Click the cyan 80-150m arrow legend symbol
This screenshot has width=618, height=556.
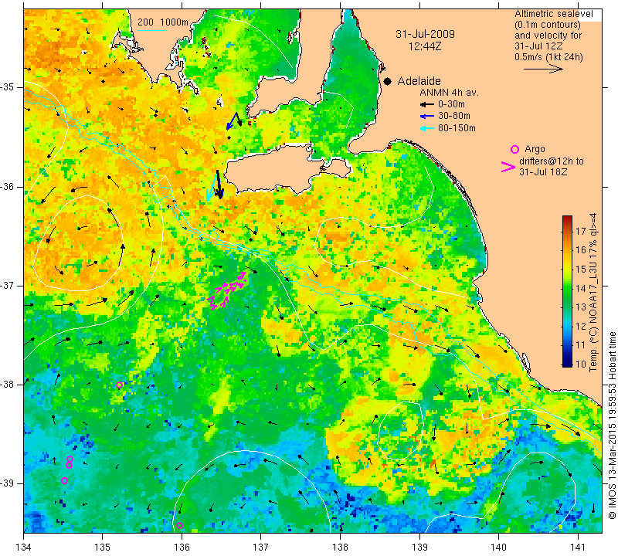pos(427,128)
